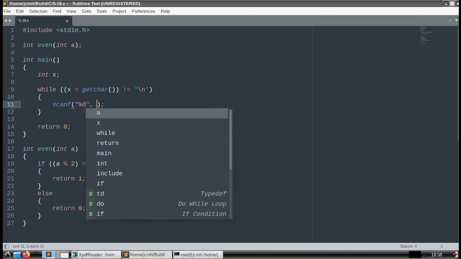Click 'int x;' declaration
Viewport: 461px width, 259px height.
(x=49, y=75)
